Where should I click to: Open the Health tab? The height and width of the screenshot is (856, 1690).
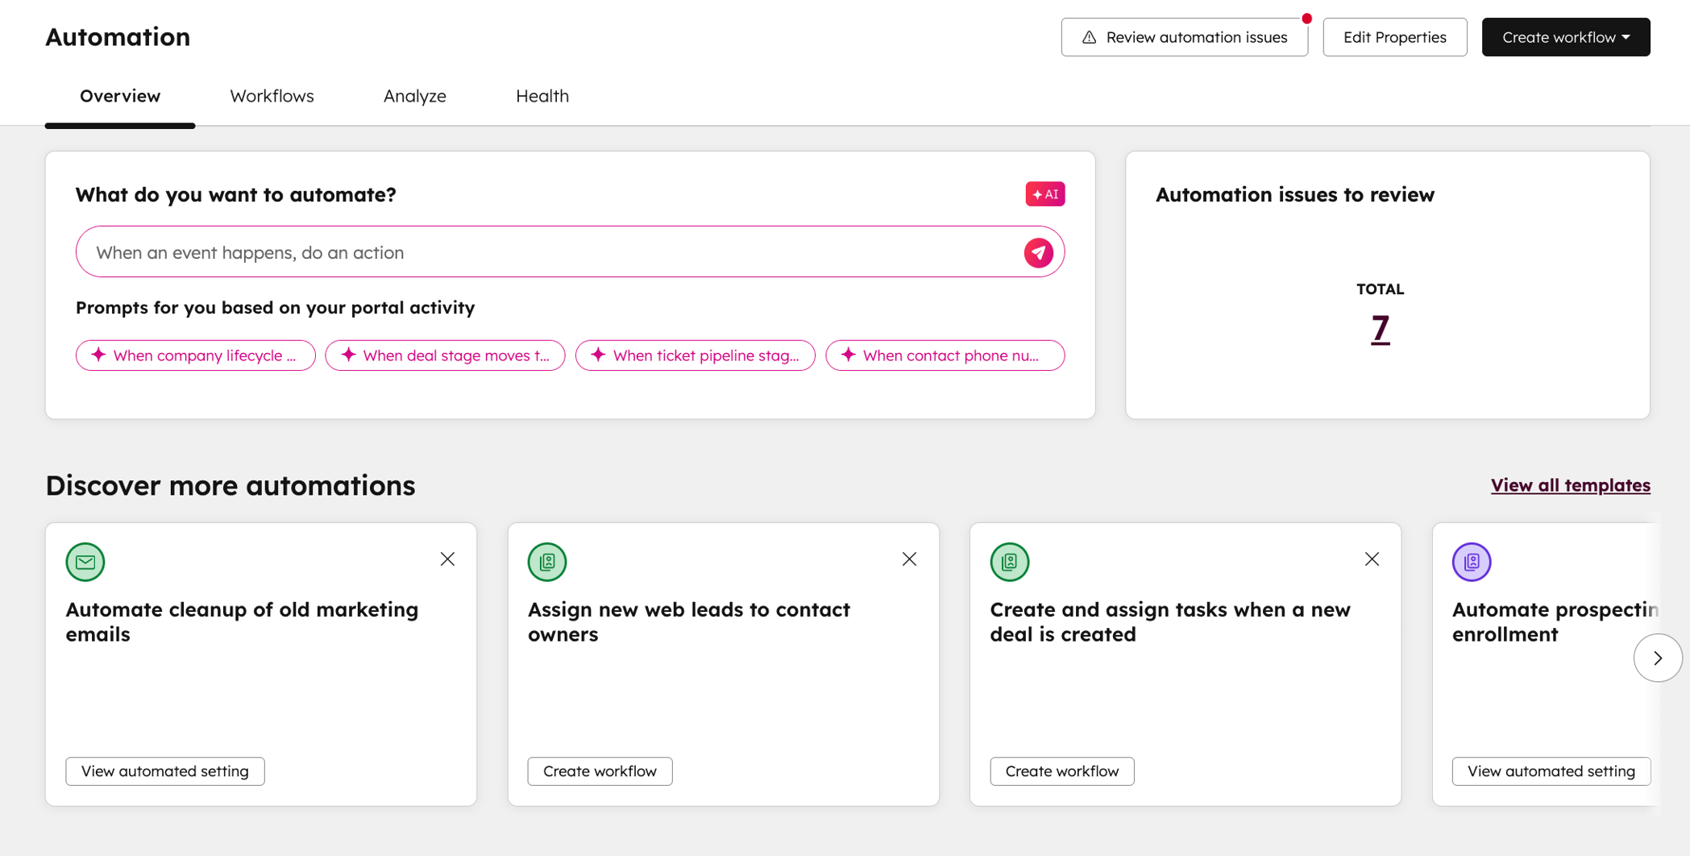(542, 96)
